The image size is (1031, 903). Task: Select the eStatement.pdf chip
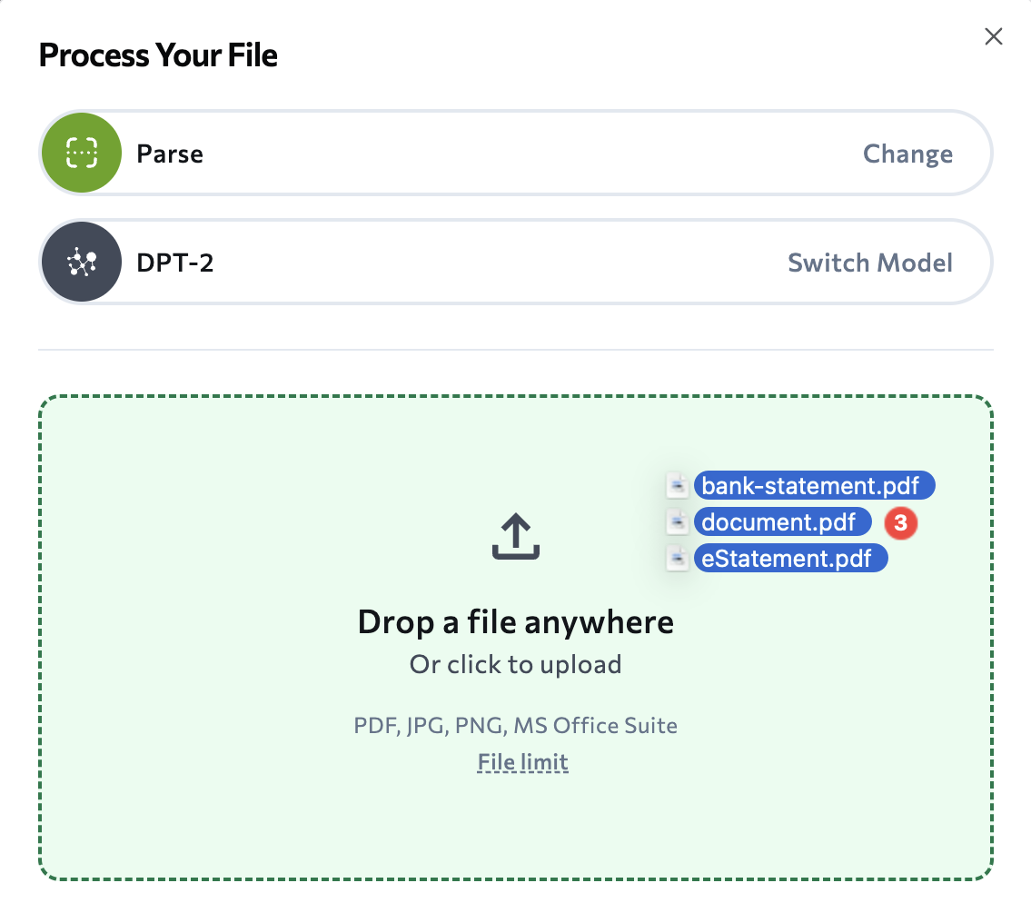(x=790, y=558)
